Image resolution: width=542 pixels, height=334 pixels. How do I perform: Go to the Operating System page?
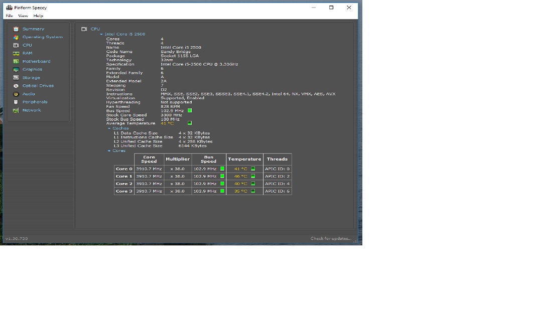[43, 37]
